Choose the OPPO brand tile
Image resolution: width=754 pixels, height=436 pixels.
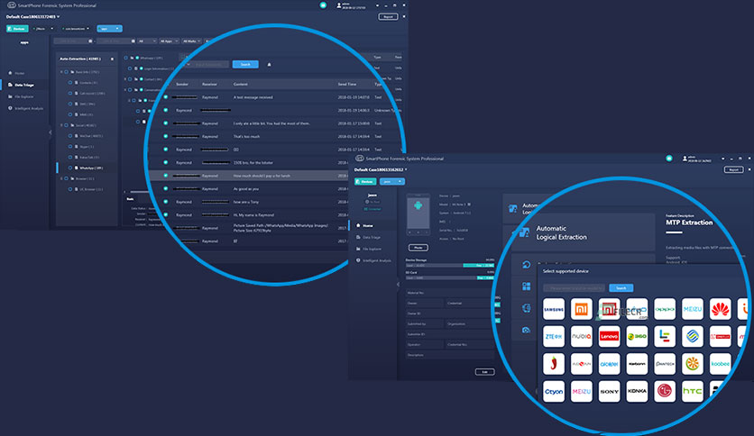pyautogui.click(x=665, y=309)
